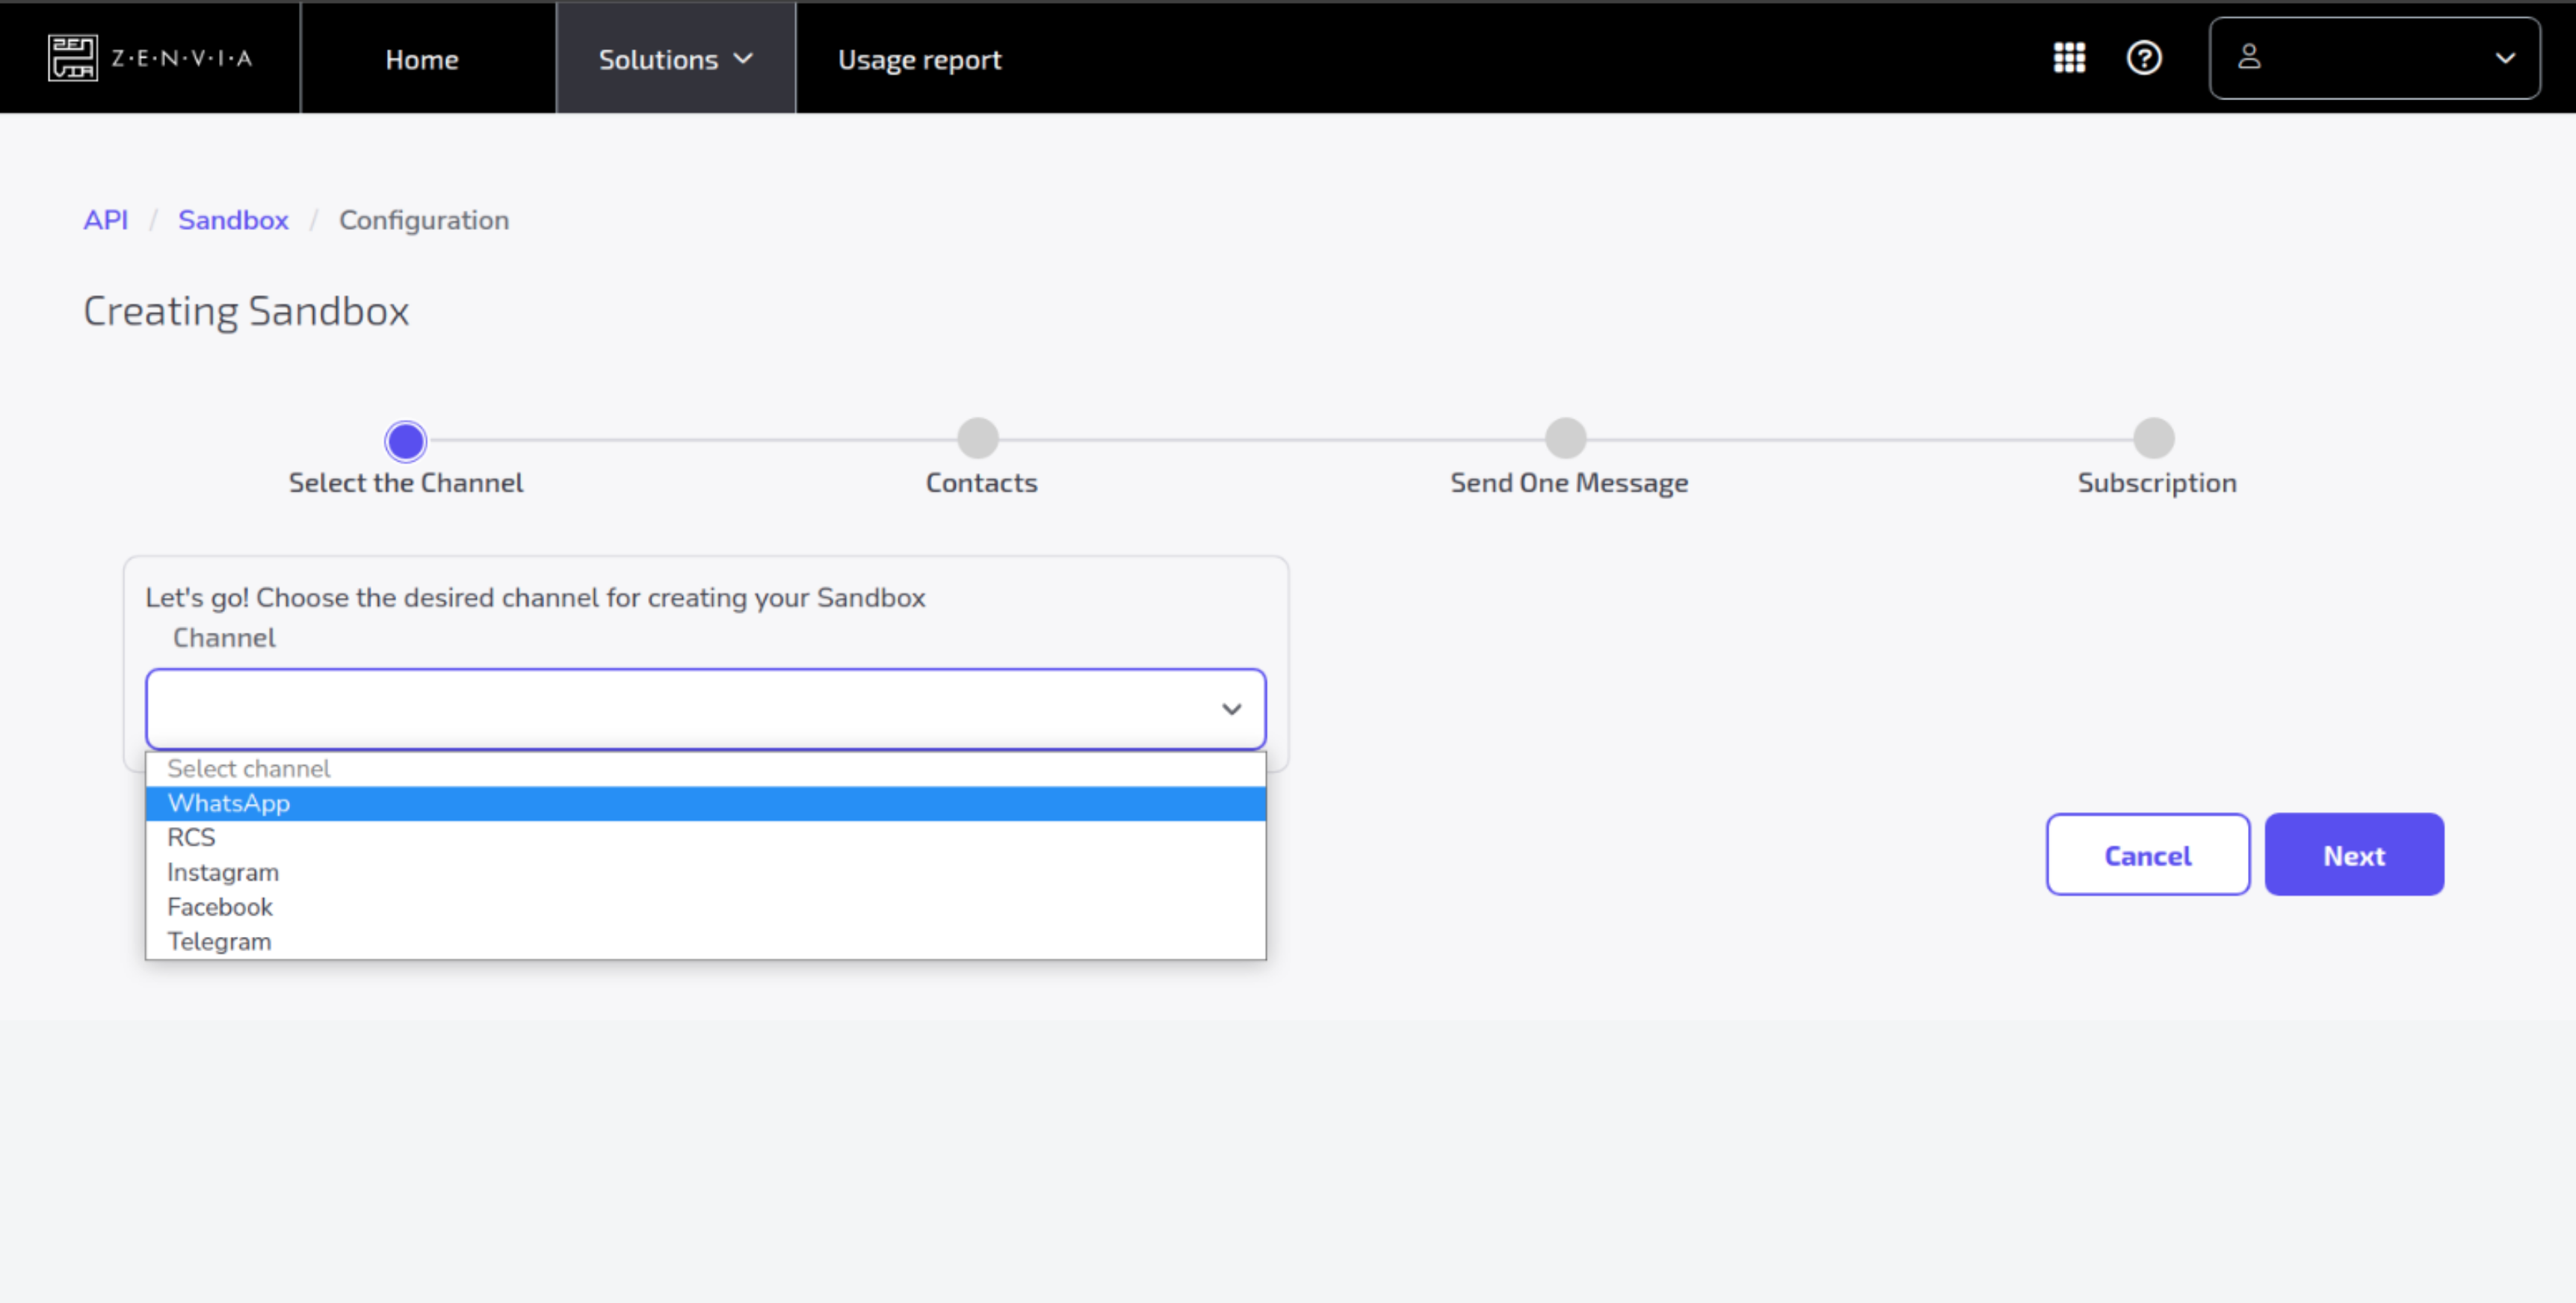Click the help question mark icon
2576x1303 pixels.
tap(2143, 58)
